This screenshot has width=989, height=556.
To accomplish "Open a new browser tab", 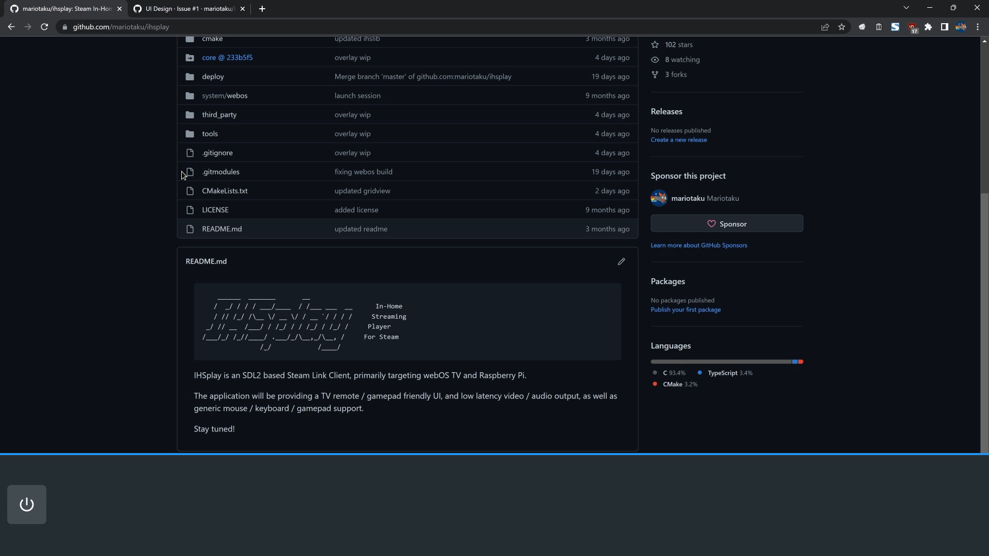I will [x=262, y=9].
